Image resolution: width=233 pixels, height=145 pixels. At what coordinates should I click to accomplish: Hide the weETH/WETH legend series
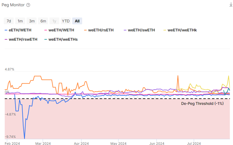click(61, 30)
